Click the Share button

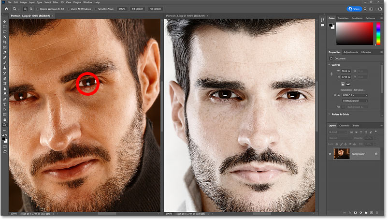tap(354, 9)
